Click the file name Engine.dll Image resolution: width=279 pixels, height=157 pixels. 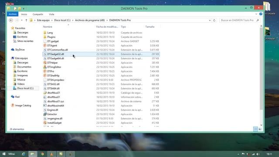[53, 110]
